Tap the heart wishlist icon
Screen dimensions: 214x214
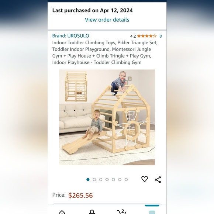[x=145, y=179]
